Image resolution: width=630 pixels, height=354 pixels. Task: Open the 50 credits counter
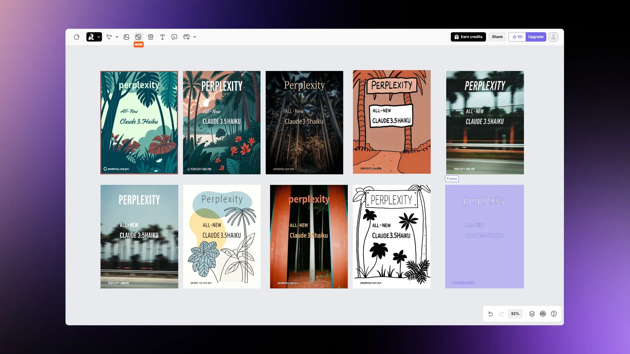point(517,37)
